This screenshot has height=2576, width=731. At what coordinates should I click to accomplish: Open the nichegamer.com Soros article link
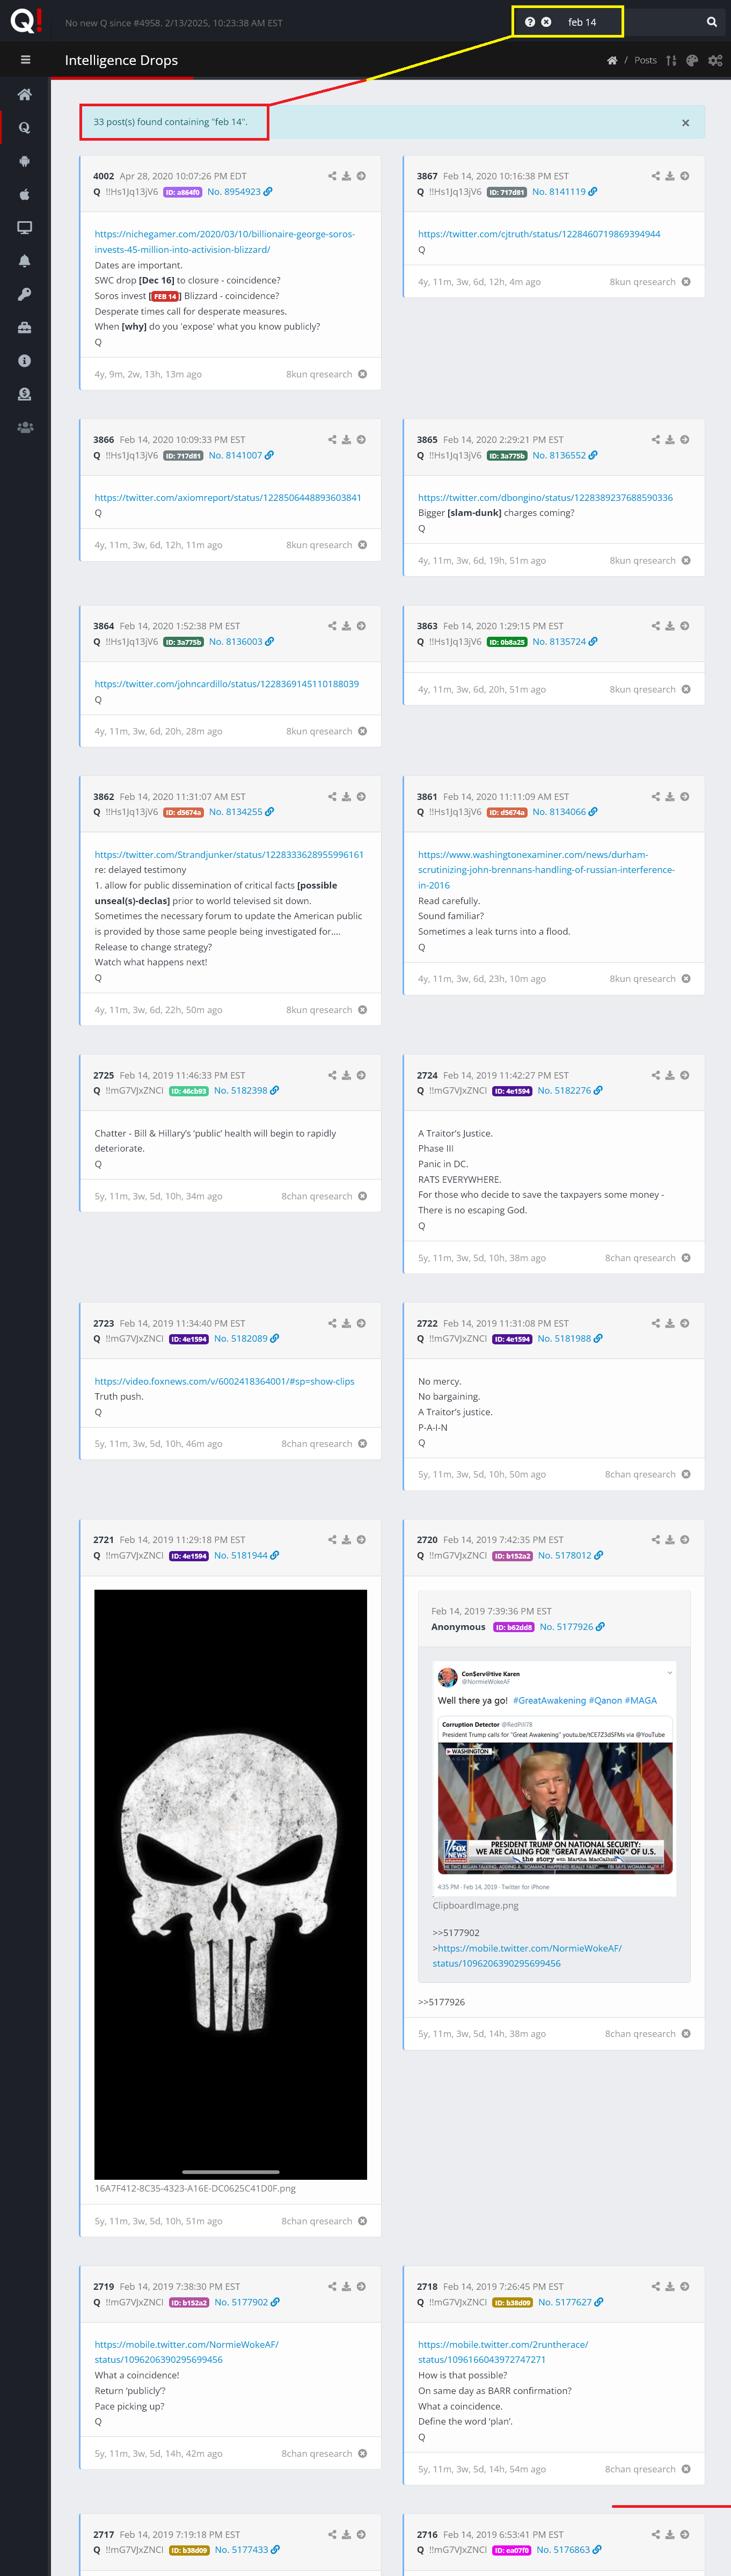225,241
